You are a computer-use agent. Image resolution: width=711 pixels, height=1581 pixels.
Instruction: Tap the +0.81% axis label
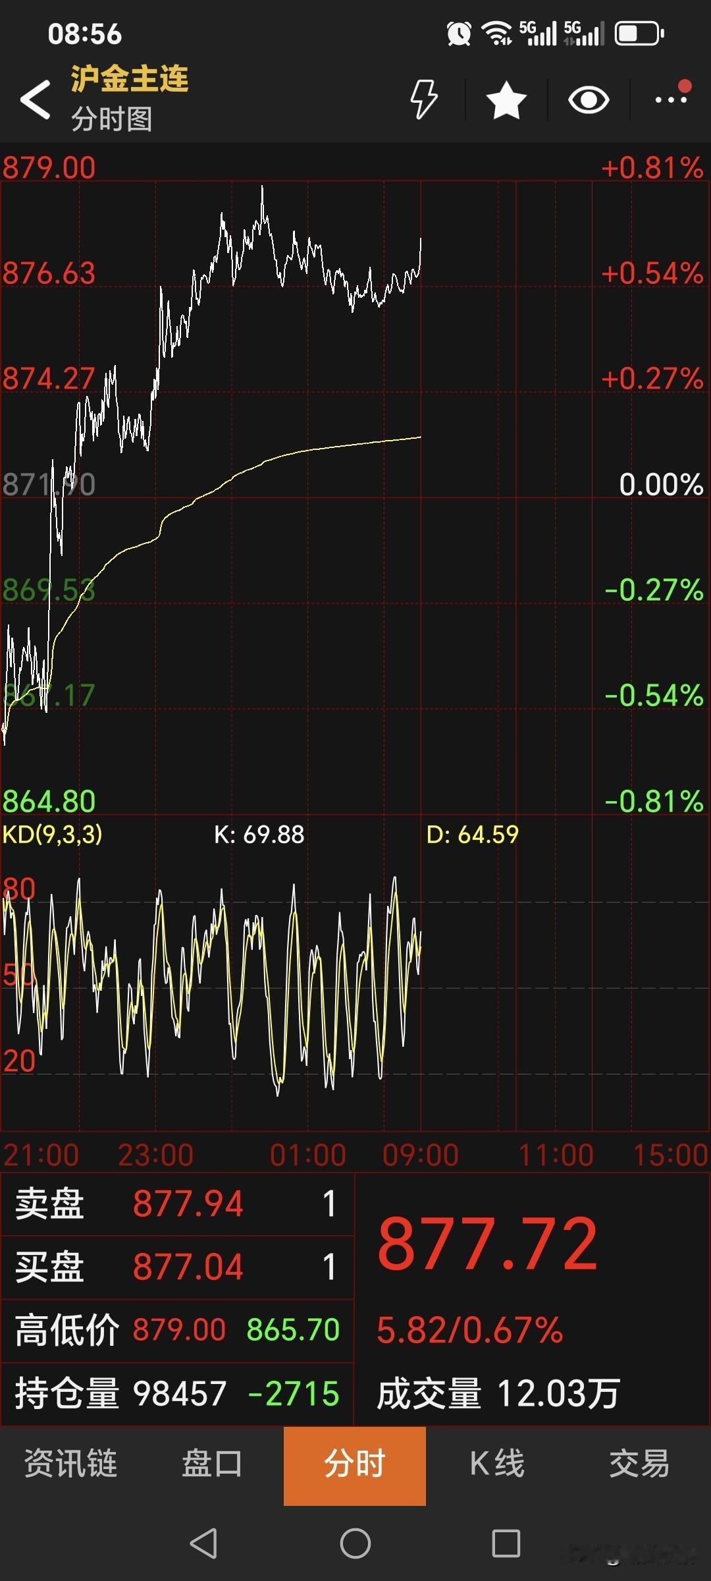(652, 168)
